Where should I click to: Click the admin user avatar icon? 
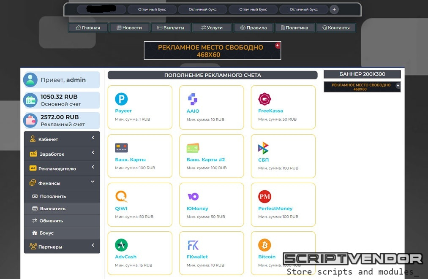pyautogui.click(x=30, y=80)
